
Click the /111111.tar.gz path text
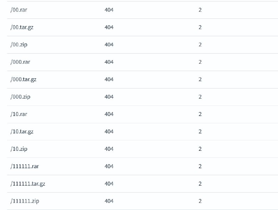pyautogui.click(x=28, y=184)
